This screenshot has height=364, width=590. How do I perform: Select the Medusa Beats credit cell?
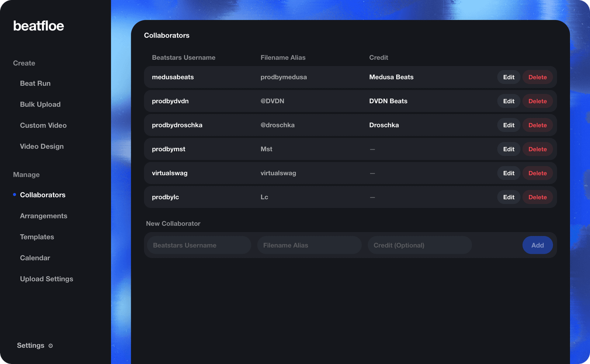pyautogui.click(x=391, y=77)
